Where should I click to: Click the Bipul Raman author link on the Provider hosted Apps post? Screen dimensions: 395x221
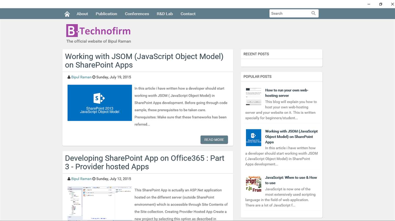point(81,179)
